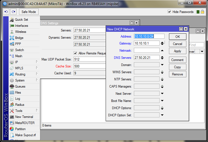The height and width of the screenshot is (142, 208).
Task: Click the Routing menu icon
Action: 12,74
